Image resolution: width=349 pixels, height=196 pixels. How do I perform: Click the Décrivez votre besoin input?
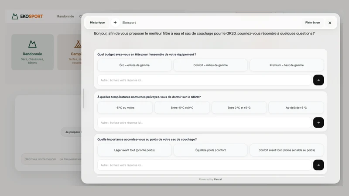point(51,159)
